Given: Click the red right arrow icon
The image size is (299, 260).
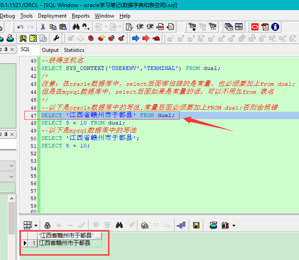Looking at the screenshot, I should [146, 38].
